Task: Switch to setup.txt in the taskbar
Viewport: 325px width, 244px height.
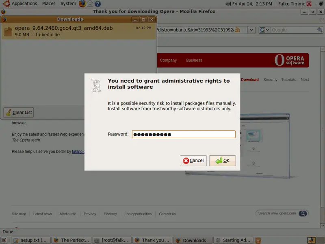Action: pos(31,240)
